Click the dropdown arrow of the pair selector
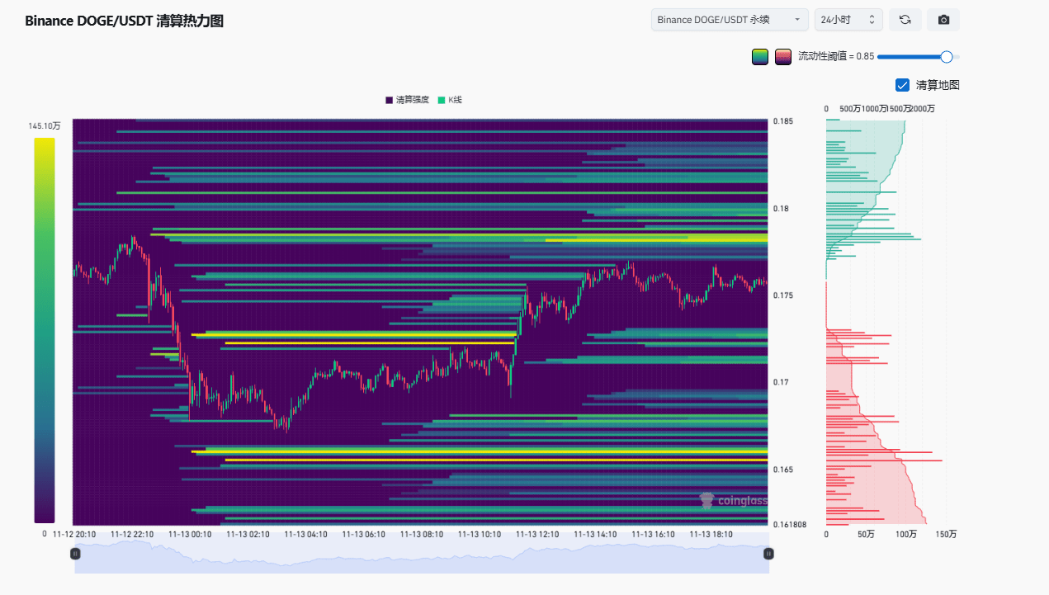1049x595 pixels. pyautogui.click(x=796, y=20)
